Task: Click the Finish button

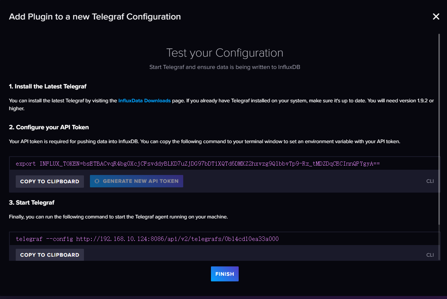Action: click(x=224, y=274)
